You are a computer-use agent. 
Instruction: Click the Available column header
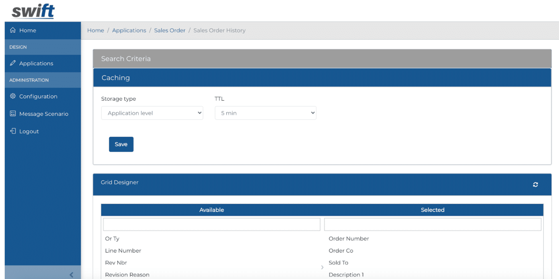click(212, 210)
